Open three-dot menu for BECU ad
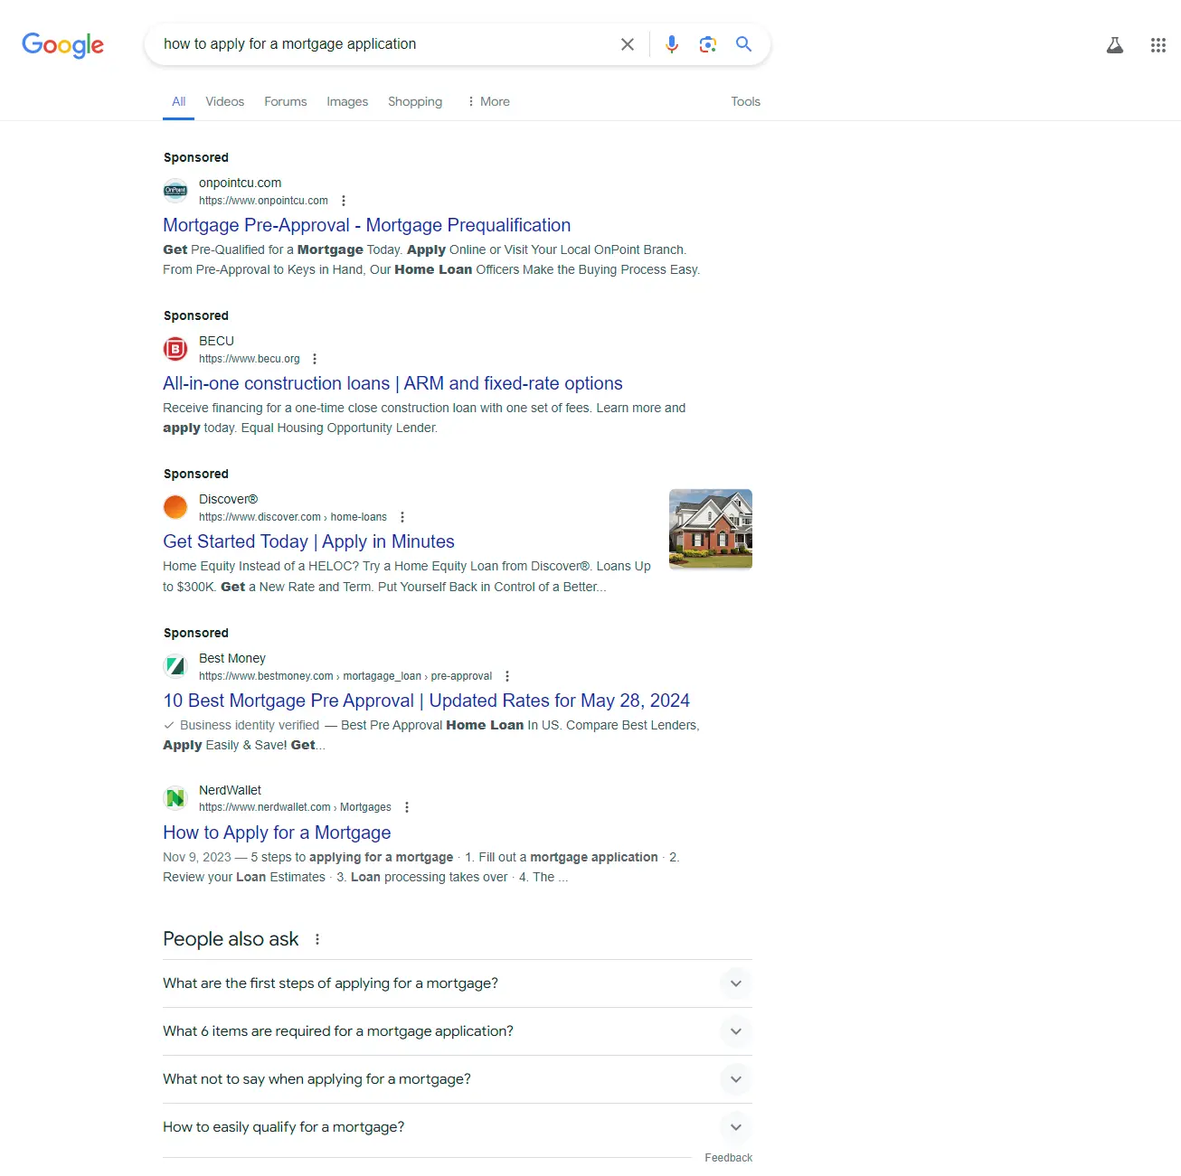Screen dimensions: 1181x1176 315,359
